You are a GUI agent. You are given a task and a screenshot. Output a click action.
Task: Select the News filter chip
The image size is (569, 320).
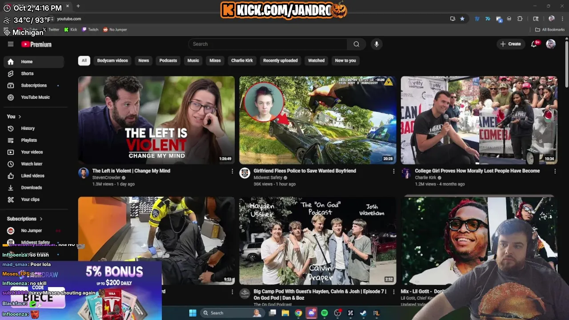click(144, 60)
